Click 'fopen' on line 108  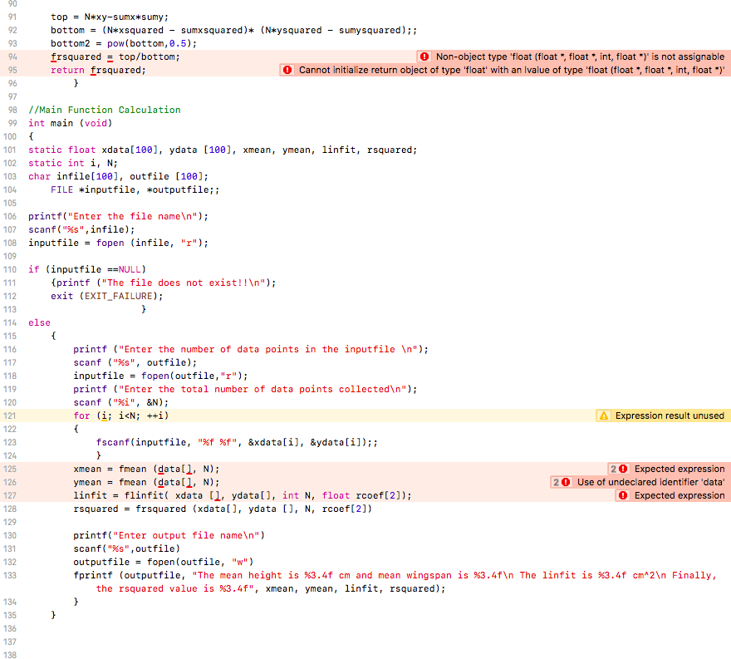point(110,243)
